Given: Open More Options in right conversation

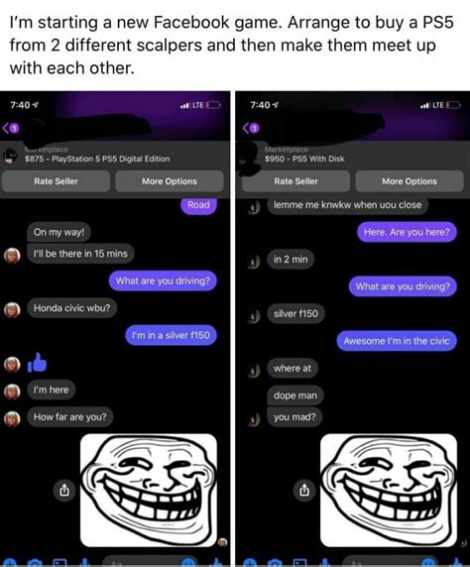Looking at the screenshot, I should [x=410, y=181].
